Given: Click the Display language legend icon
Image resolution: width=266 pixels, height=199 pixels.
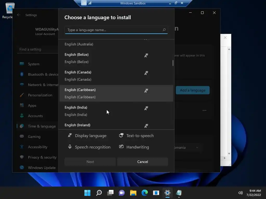Looking at the screenshot, I should pyautogui.click(x=70, y=135).
